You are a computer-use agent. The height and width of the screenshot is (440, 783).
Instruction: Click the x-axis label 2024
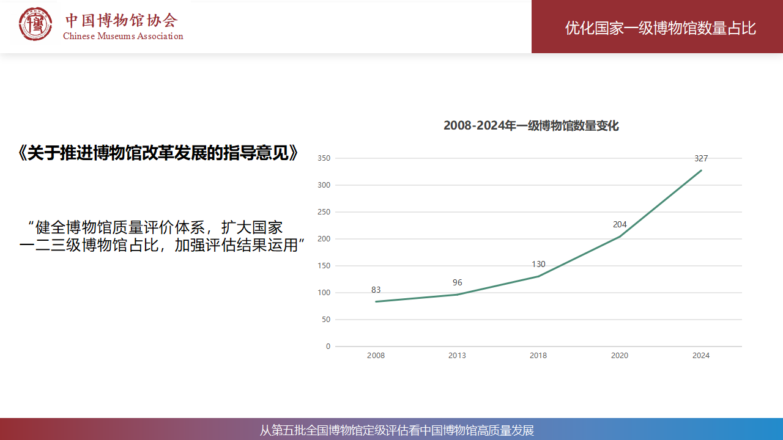[x=701, y=356]
